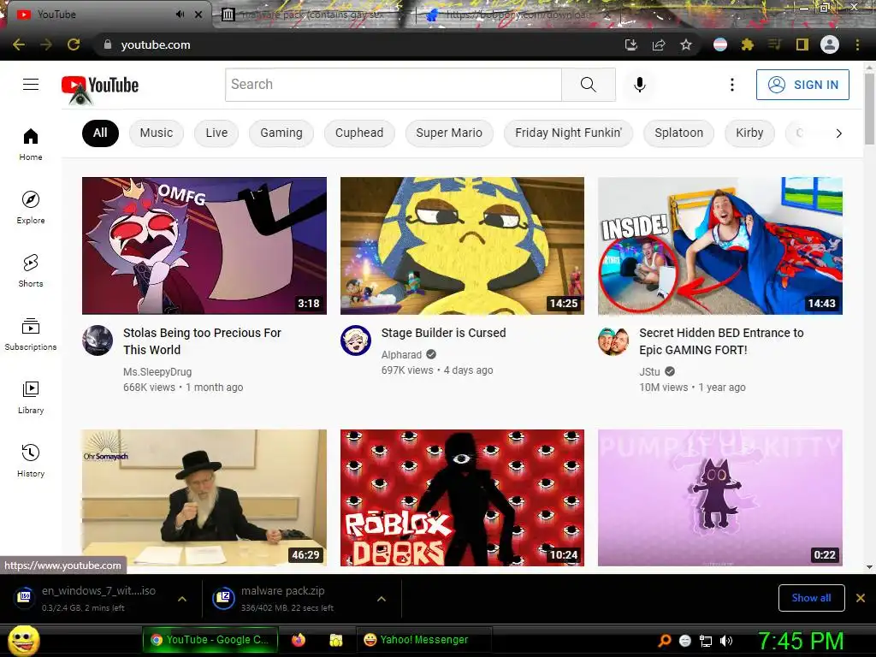Select the Gaming filter chip
The height and width of the screenshot is (657, 876).
[x=281, y=133]
